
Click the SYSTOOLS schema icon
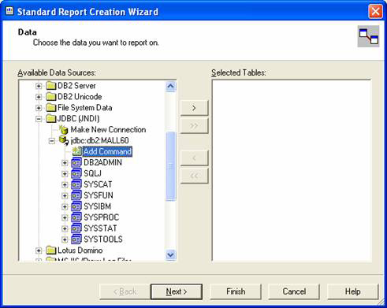click(76, 239)
